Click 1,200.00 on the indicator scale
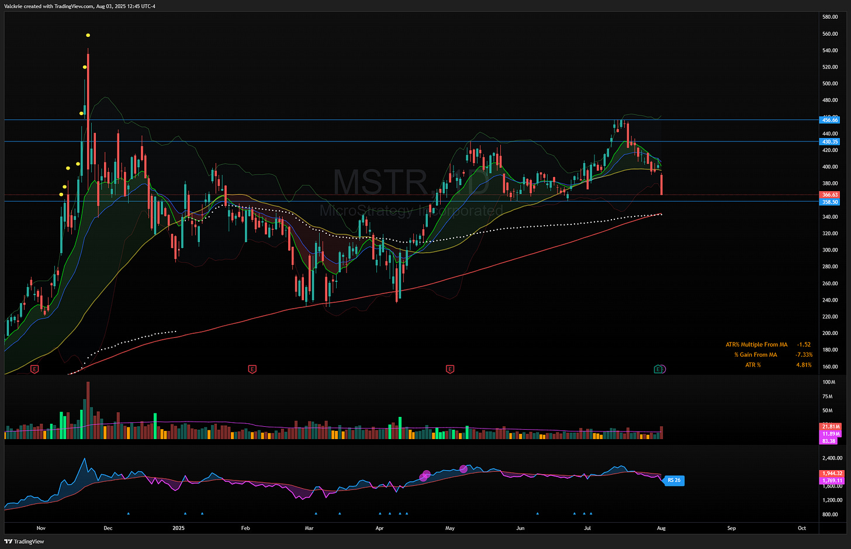851x549 pixels. click(x=832, y=500)
